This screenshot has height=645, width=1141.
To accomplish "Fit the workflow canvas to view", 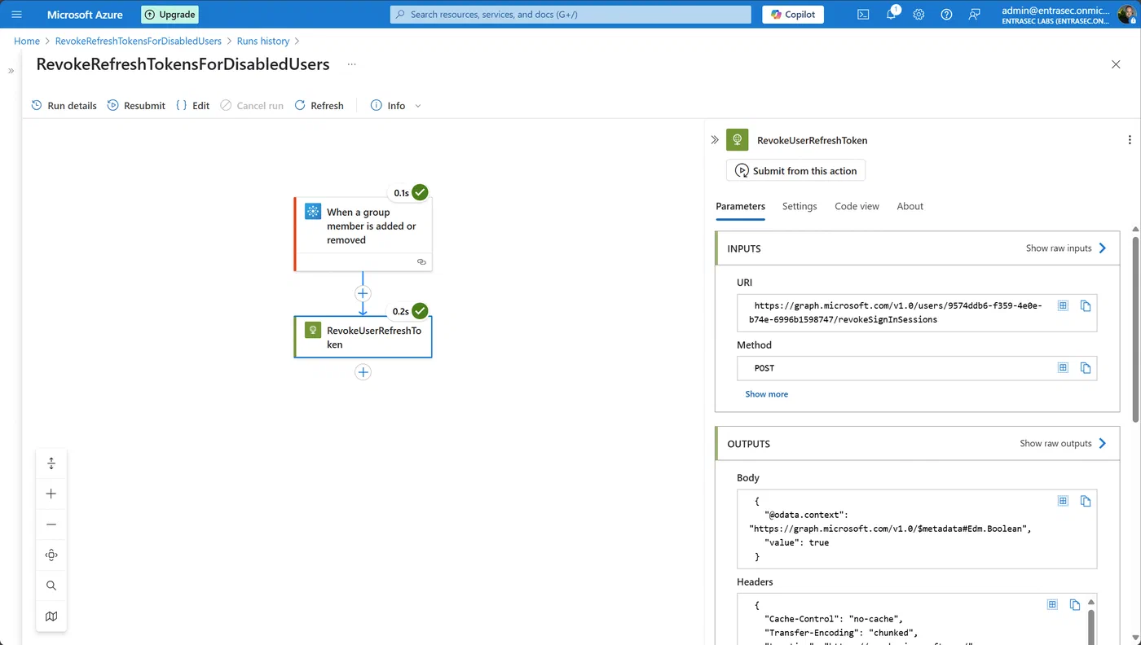I will (x=51, y=463).
